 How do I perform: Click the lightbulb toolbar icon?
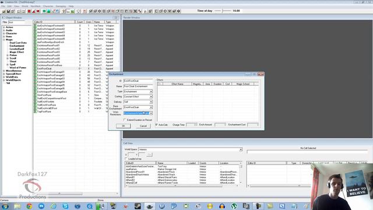(64, 11)
